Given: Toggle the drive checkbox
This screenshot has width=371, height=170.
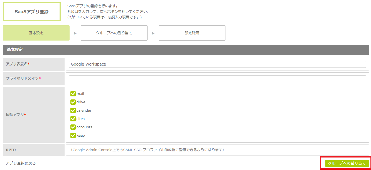Looking at the screenshot, I should [73, 102].
